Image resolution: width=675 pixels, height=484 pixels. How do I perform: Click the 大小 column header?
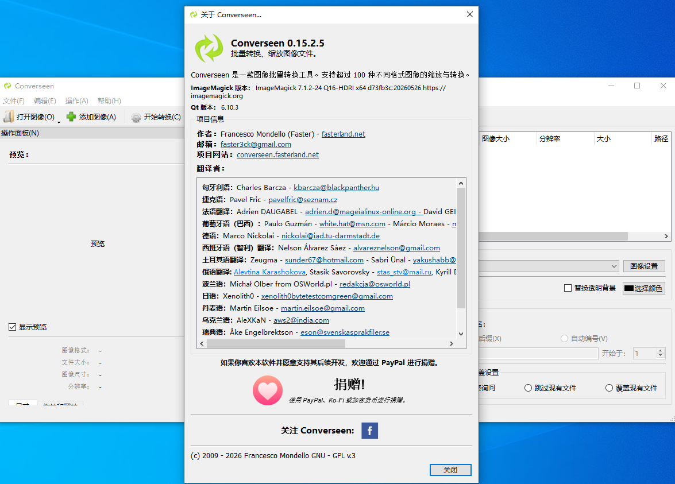[623, 138]
